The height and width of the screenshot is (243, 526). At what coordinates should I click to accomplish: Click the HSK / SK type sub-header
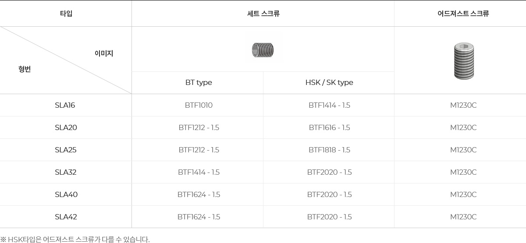point(329,83)
